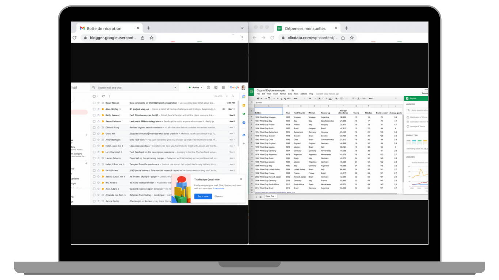Open the Data menu in Sheets
Image resolution: width=499 pixels, height=280 pixels.
(290, 94)
